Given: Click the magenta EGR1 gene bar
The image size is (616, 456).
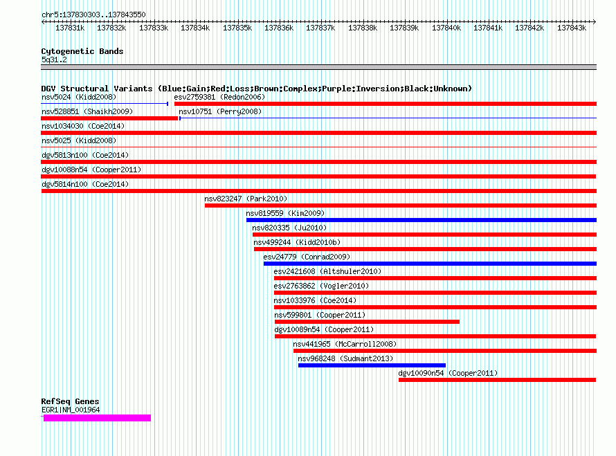Looking at the screenshot, I should pos(97,418).
